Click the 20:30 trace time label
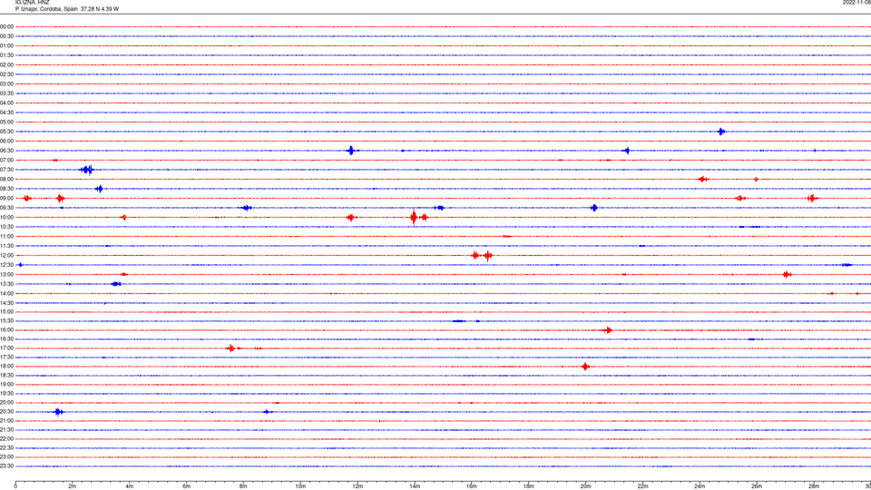The height and width of the screenshot is (490, 871). click(x=6, y=412)
